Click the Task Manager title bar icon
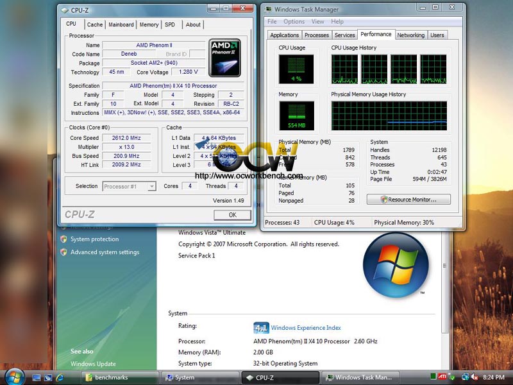Image resolution: width=513 pixels, height=385 pixels. point(268,9)
